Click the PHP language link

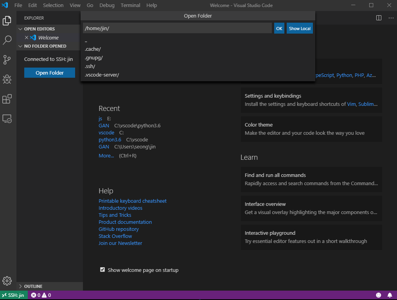[x=359, y=75]
